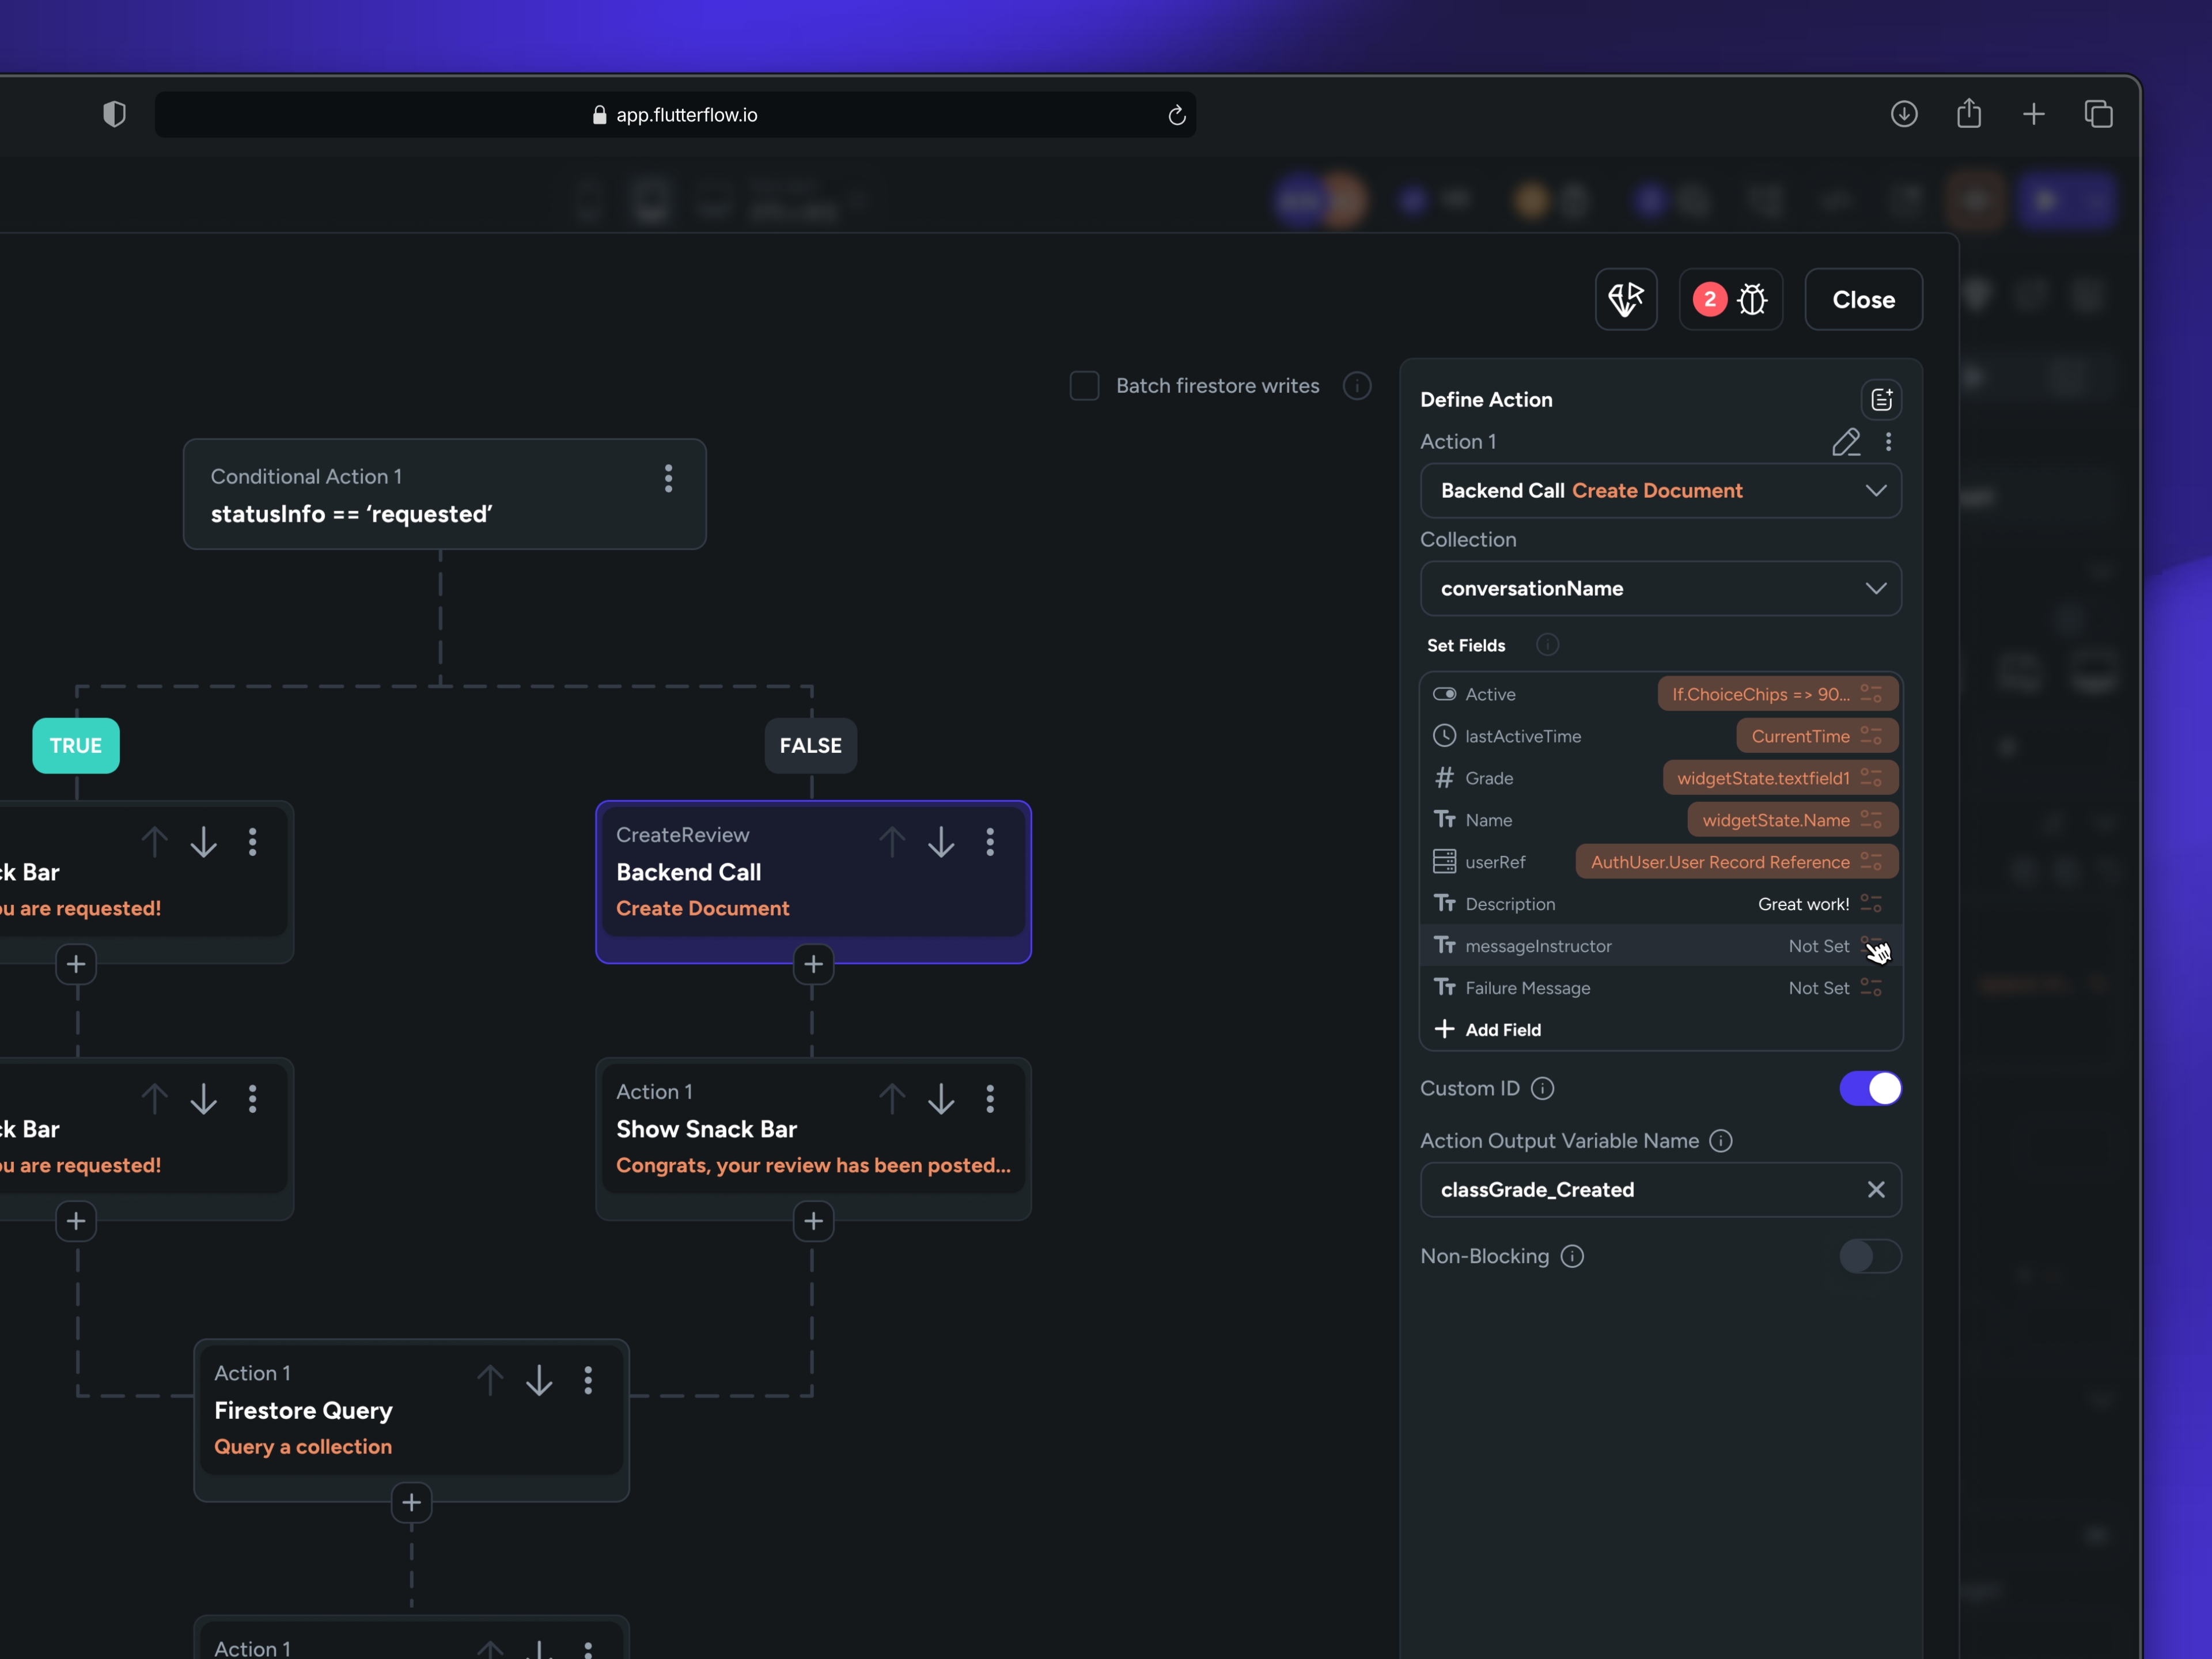Enable Batch firestore writes checkbox

[1084, 386]
